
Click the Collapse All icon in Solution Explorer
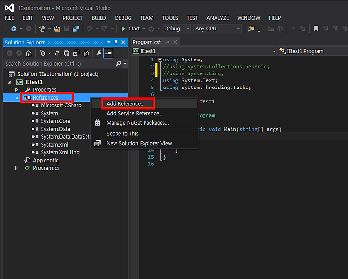(x=76, y=53)
